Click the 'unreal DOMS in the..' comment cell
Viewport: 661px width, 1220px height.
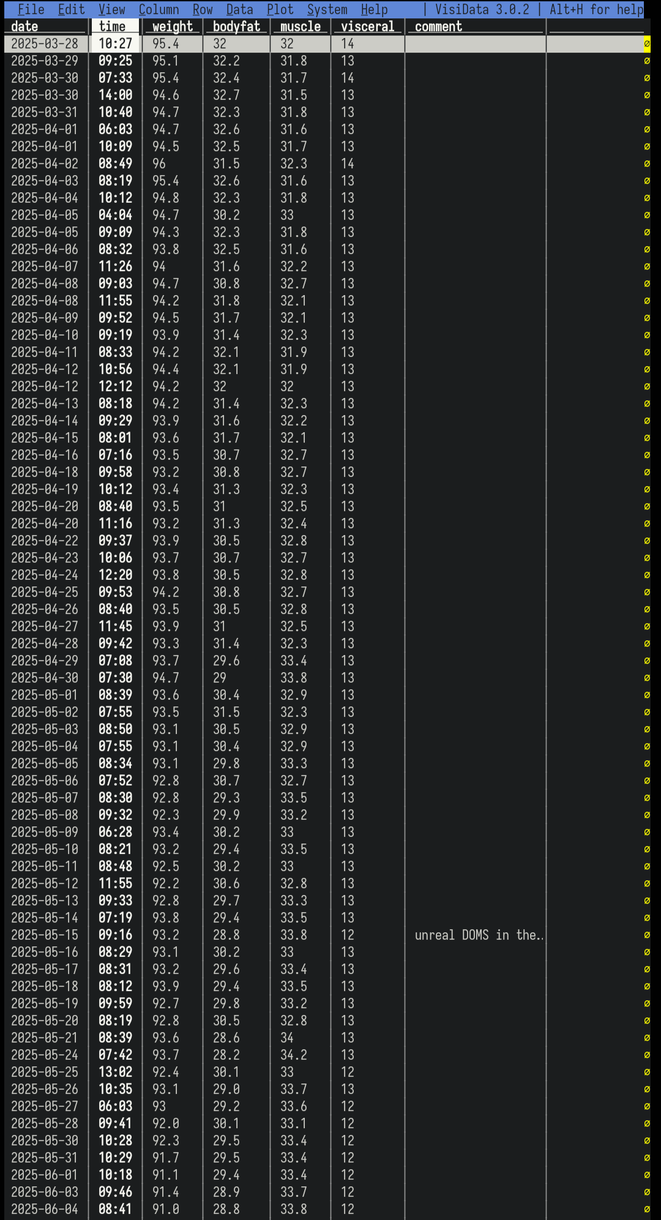479,935
